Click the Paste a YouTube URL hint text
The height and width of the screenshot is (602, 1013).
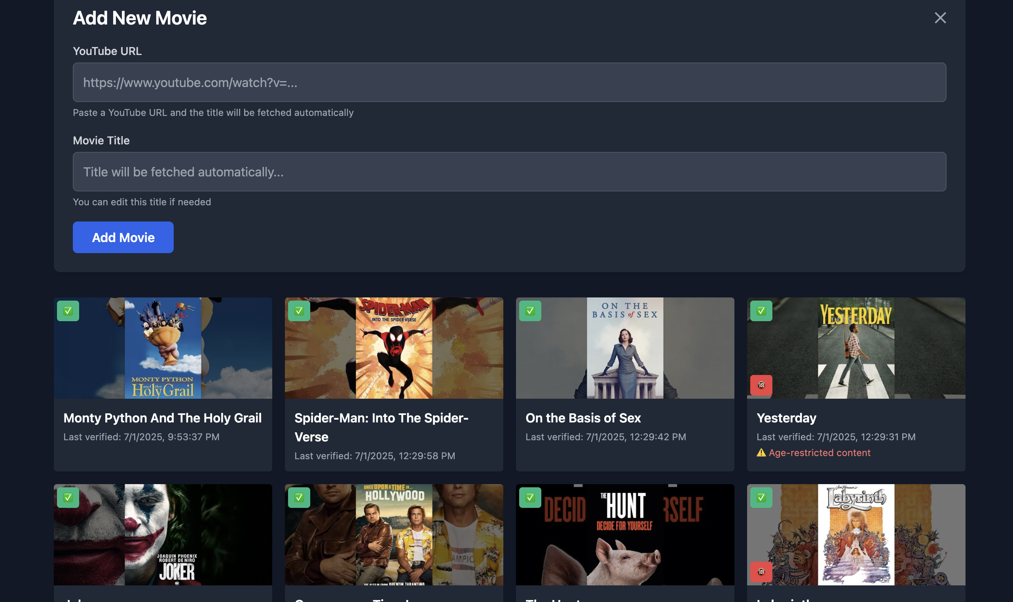(x=213, y=112)
